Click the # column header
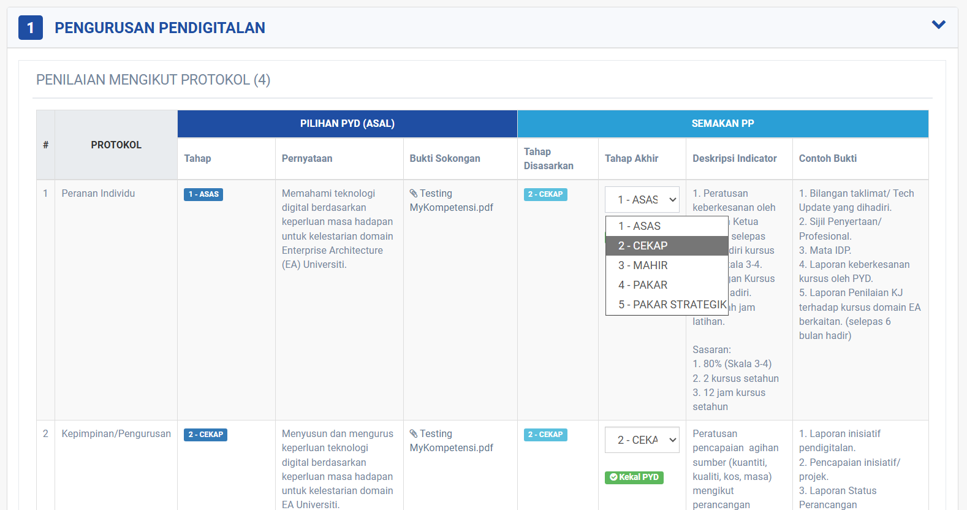This screenshot has width=967, height=510. 46,145
